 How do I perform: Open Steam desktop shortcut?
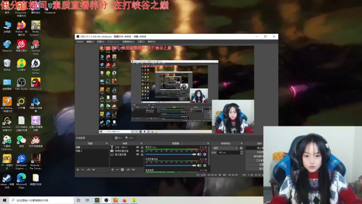[x=7, y=181]
